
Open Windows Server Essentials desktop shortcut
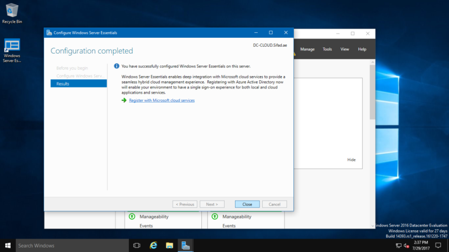(x=12, y=50)
